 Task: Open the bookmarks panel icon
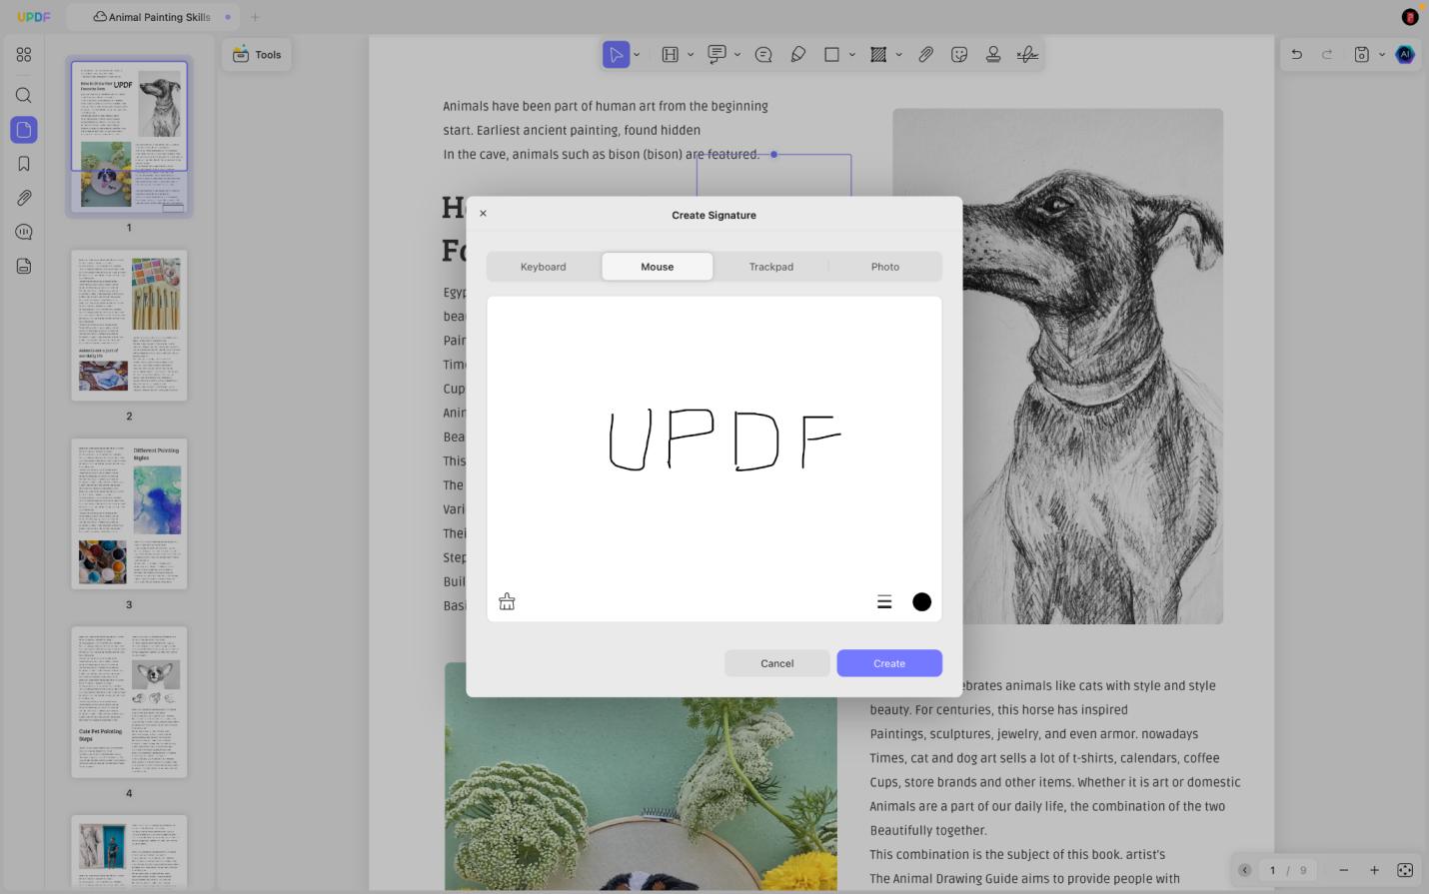click(x=24, y=164)
